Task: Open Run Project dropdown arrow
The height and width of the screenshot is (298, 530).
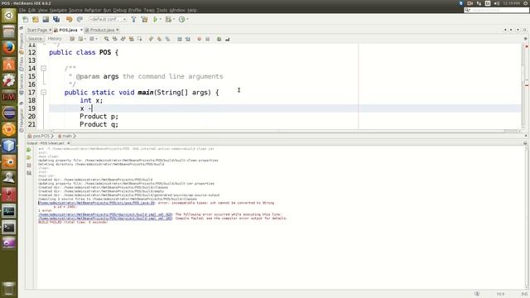Action: click(x=160, y=19)
